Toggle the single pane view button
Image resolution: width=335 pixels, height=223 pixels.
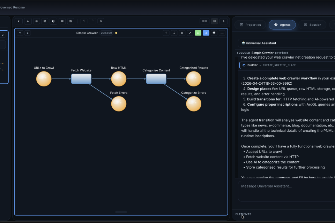pyautogui.click(x=214, y=21)
